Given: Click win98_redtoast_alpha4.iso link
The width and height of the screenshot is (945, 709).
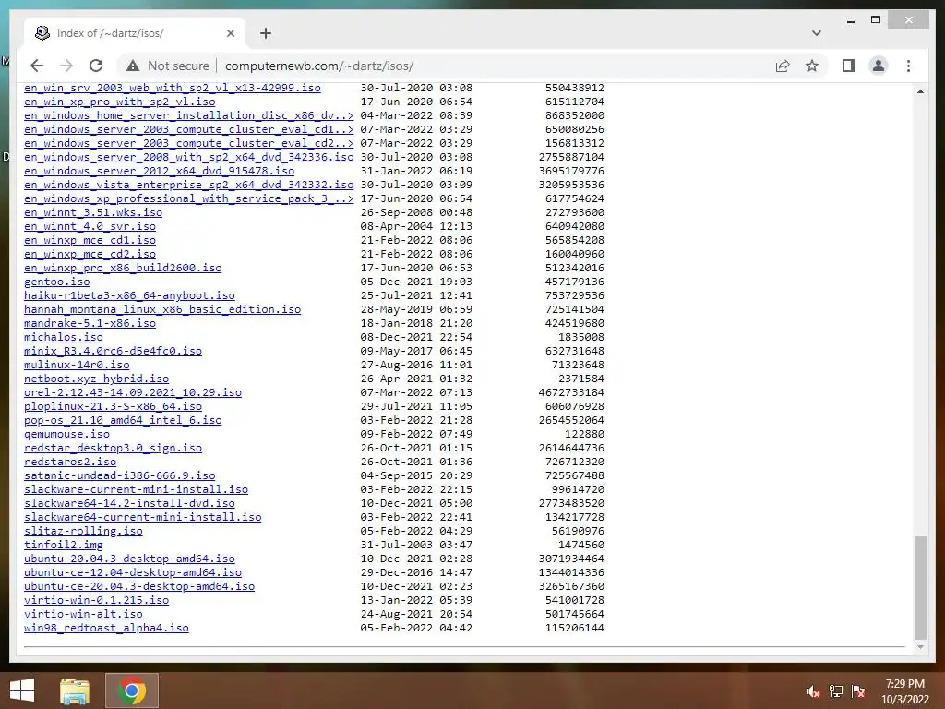Looking at the screenshot, I should 106,629.
